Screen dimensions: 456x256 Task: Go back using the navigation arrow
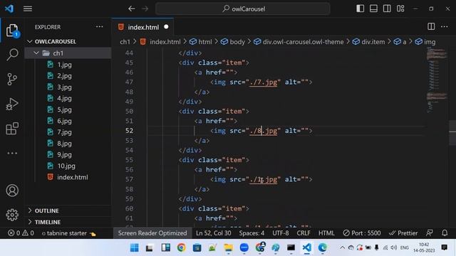tap(131, 9)
